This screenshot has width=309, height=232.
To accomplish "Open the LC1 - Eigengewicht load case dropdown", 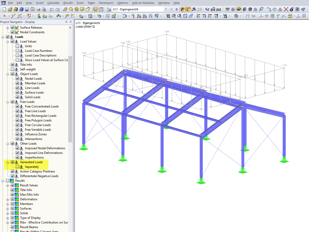I will pyautogui.click(x=166, y=9).
